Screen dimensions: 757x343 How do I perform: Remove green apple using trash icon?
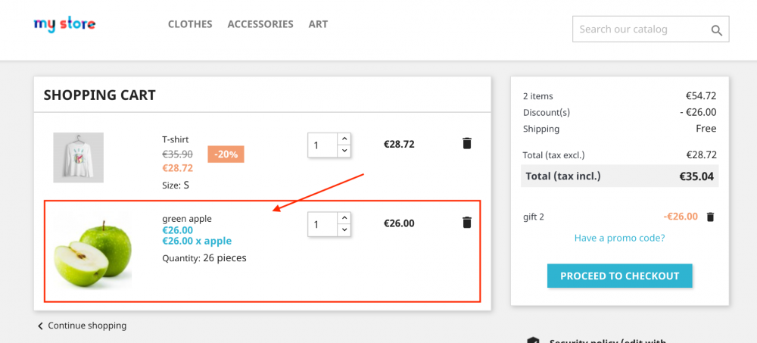[x=467, y=223]
